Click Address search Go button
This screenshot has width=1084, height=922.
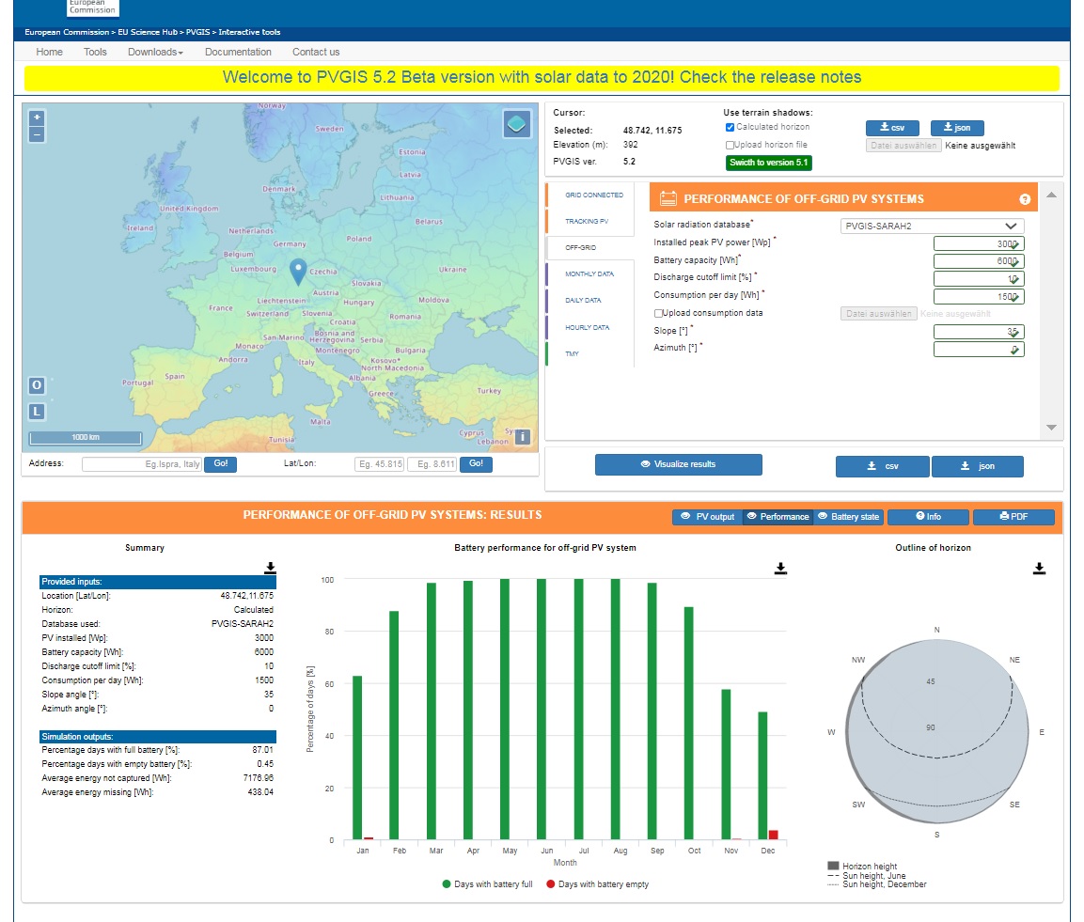pos(221,463)
